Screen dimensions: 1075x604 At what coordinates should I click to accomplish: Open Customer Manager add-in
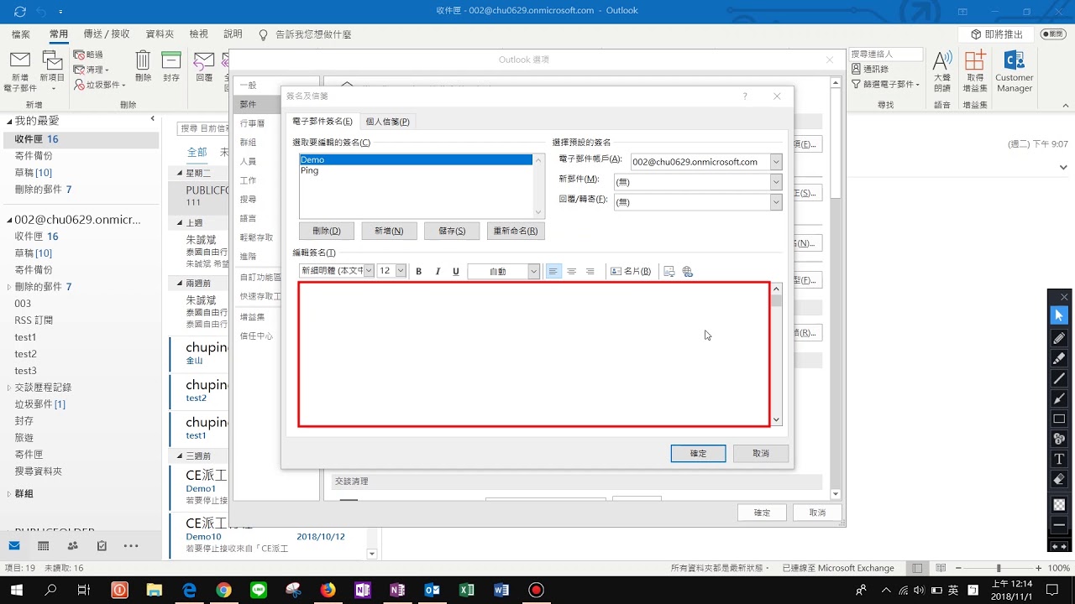coord(1015,71)
